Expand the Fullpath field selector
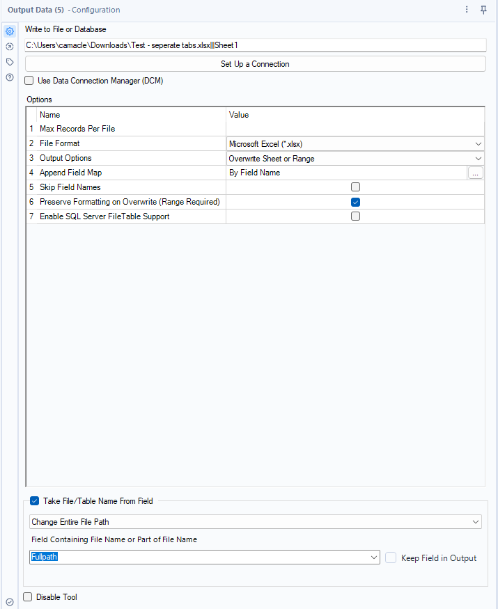This screenshot has height=609, width=498. click(x=374, y=557)
